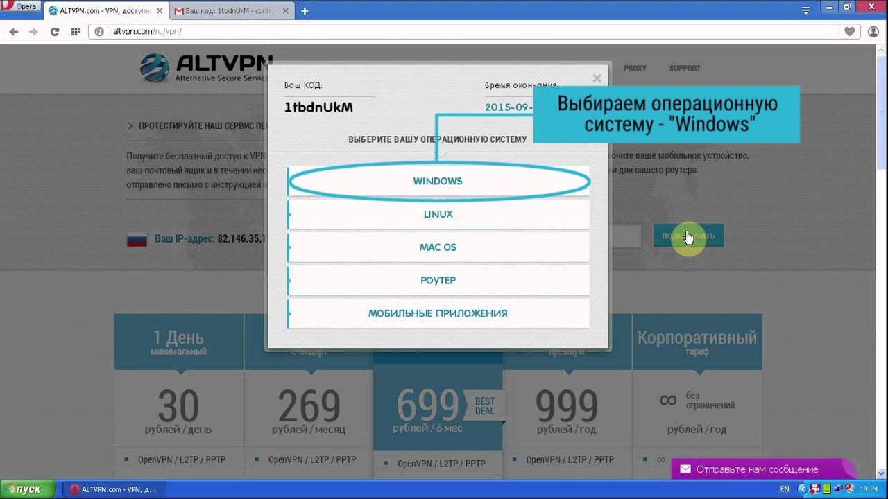Click the green battery tray icon
Viewport: 888px width, 499px height.
click(x=826, y=489)
